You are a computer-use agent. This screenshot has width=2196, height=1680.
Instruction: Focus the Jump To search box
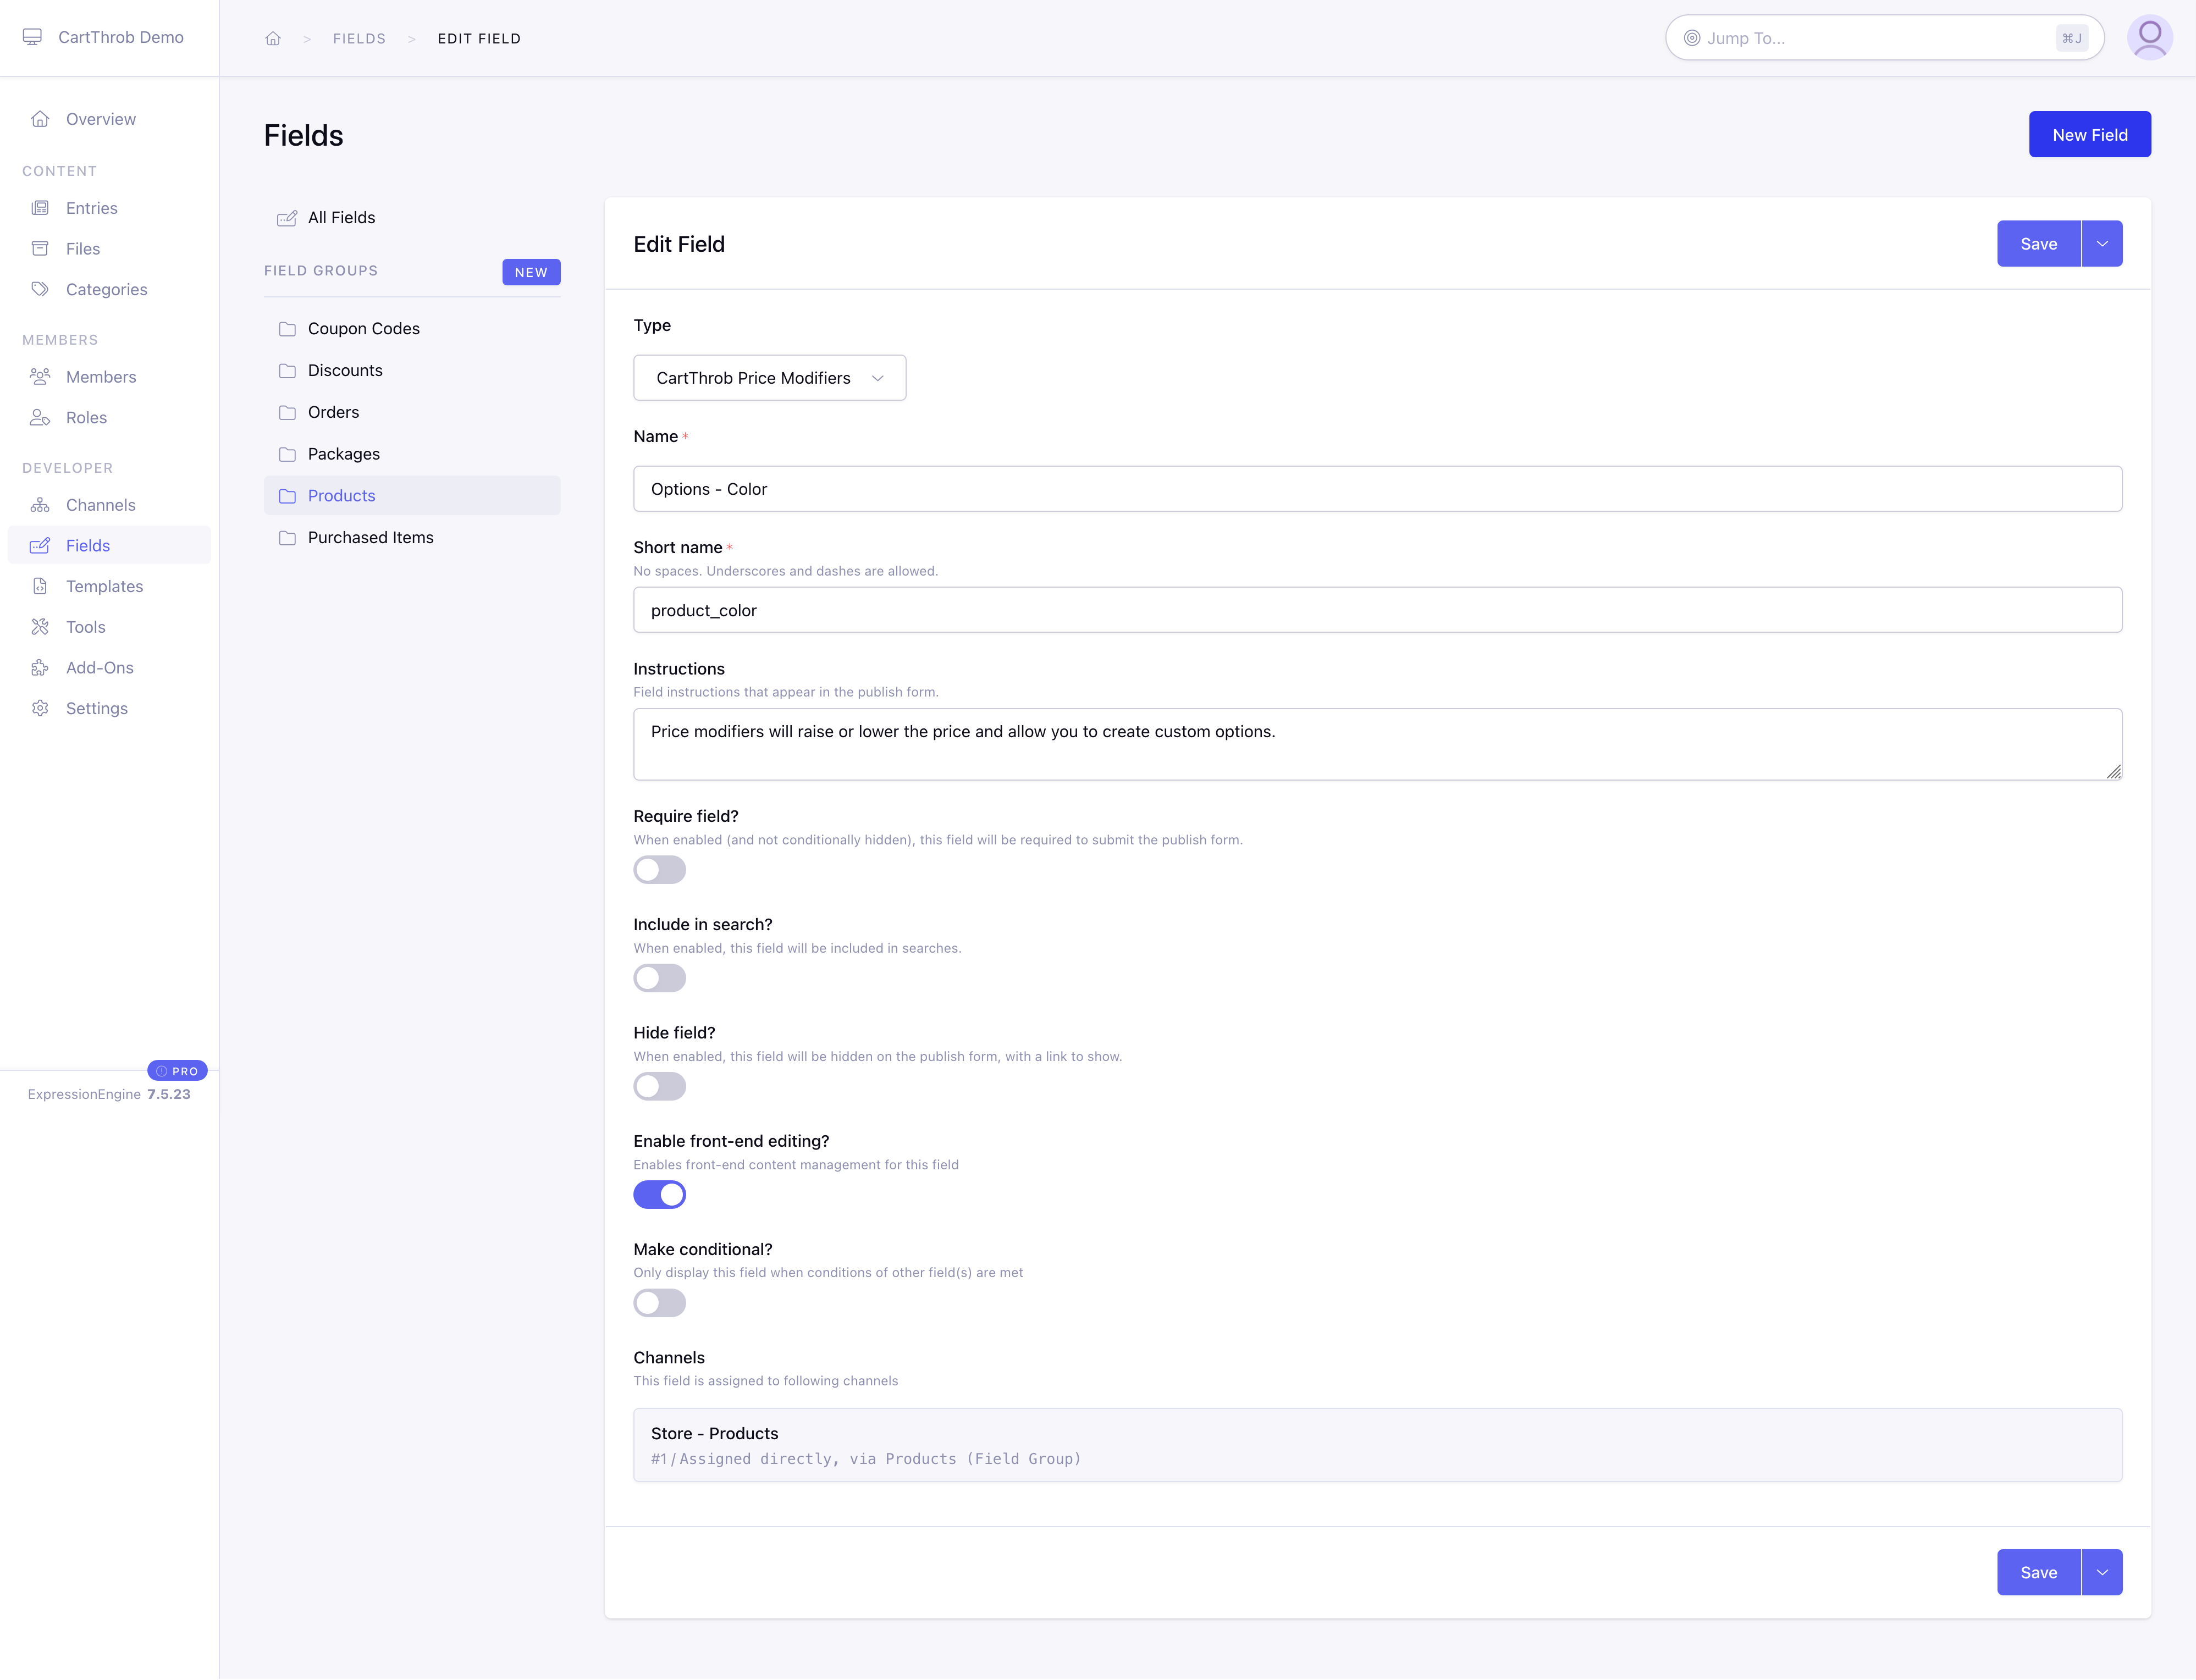(1884, 38)
